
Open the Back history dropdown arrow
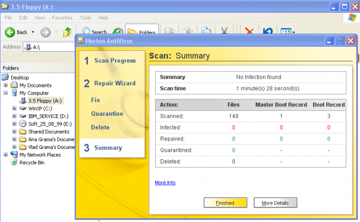[33, 32]
